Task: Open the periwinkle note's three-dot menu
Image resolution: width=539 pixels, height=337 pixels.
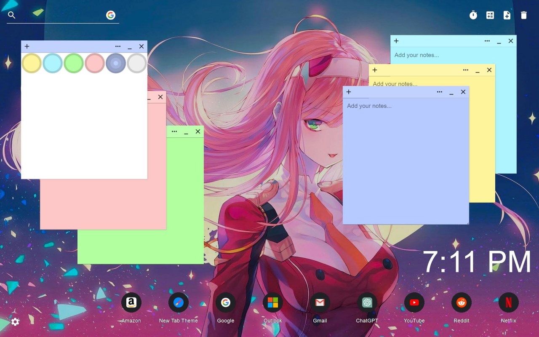Action: [x=440, y=92]
